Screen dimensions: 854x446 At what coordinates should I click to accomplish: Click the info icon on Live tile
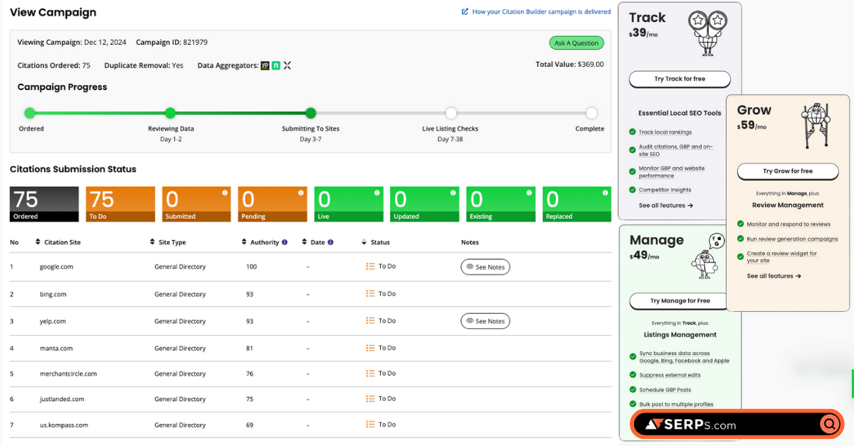tap(377, 192)
